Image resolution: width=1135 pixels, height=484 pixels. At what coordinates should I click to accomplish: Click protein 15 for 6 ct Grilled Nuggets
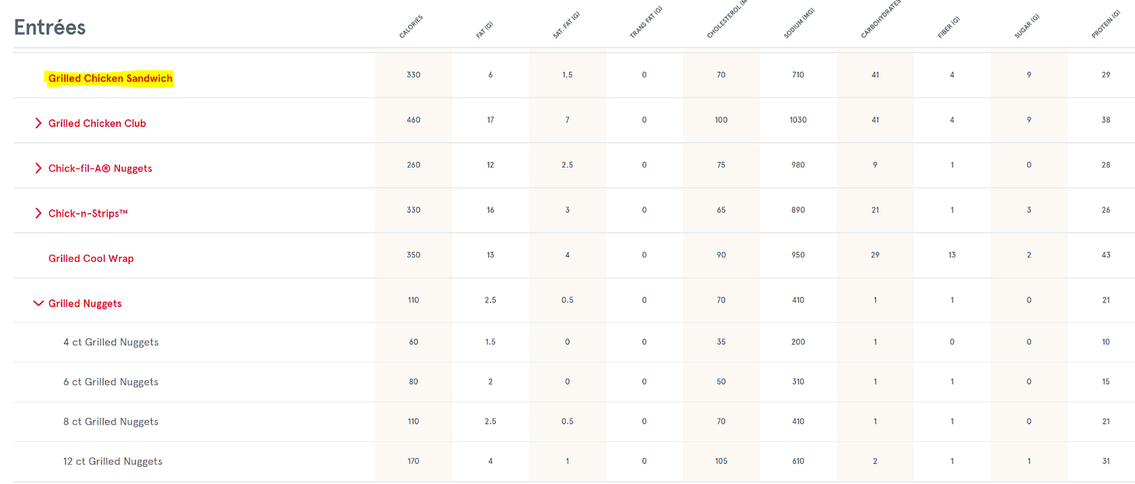coord(1105,382)
